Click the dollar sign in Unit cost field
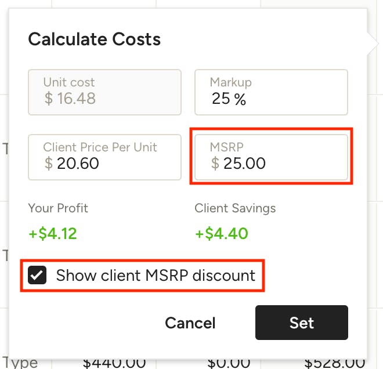The image size is (383, 369). (x=49, y=99)
